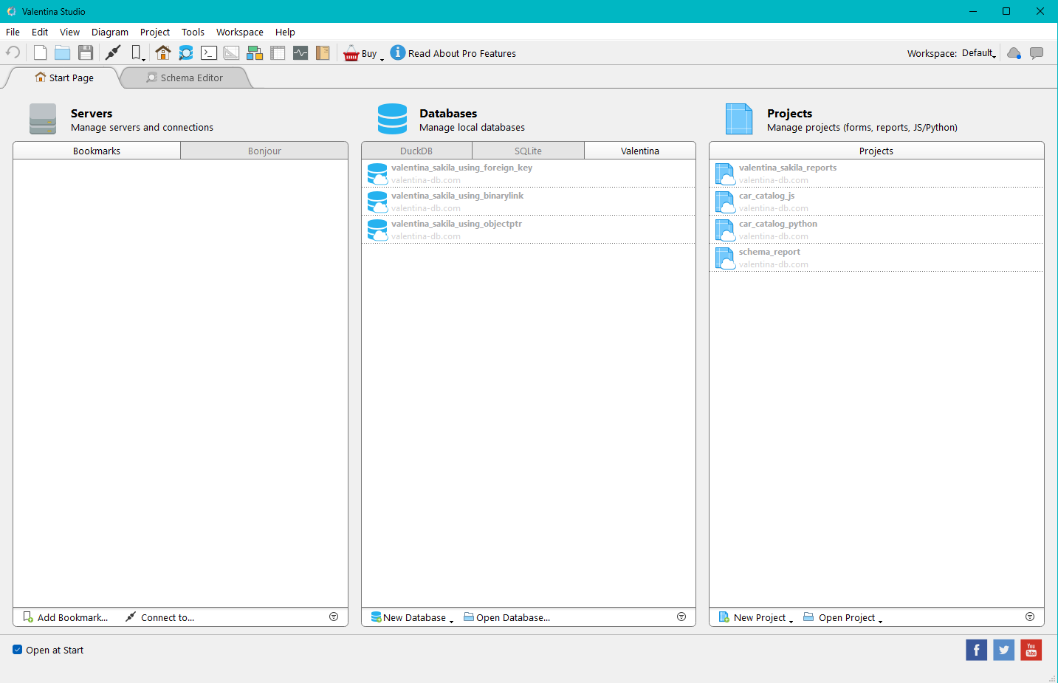Open the File menu
The width and height of the screenshot is (1058, 683).
click(13, 32)
